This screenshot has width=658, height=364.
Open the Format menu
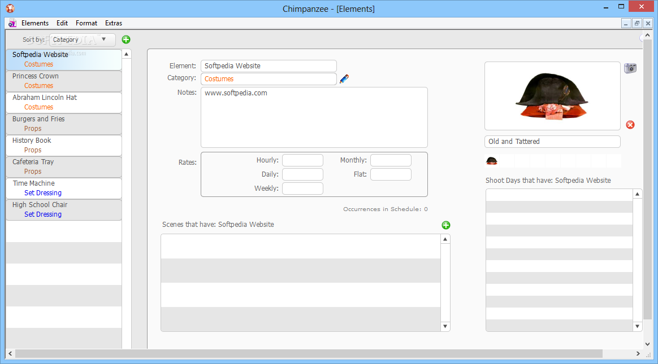pyautogui.click(x=86, y=23)
